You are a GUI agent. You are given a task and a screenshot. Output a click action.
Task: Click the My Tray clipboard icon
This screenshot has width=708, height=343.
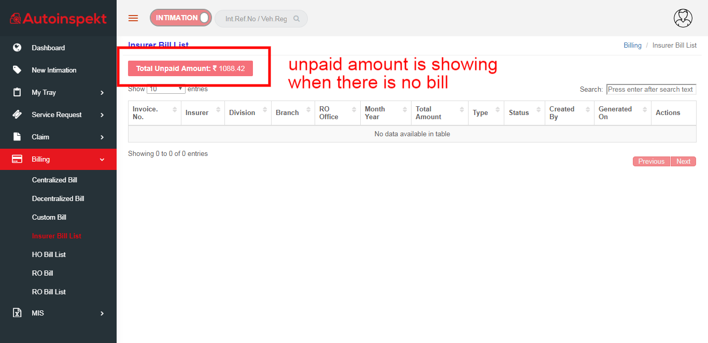point(17,92)
